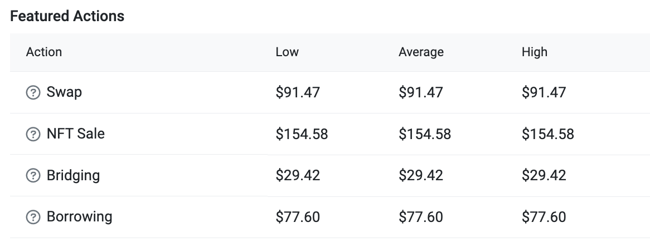Select the NFT Sale row label
Viewport: 650px width, 247px height.
click(x=75, y=134)
